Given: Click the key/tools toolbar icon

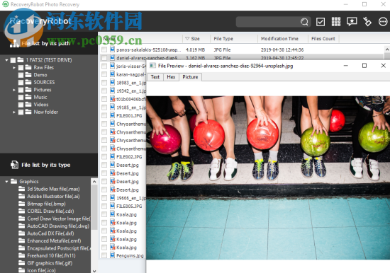Looking at the screenshot, I should tap(367, 22).
